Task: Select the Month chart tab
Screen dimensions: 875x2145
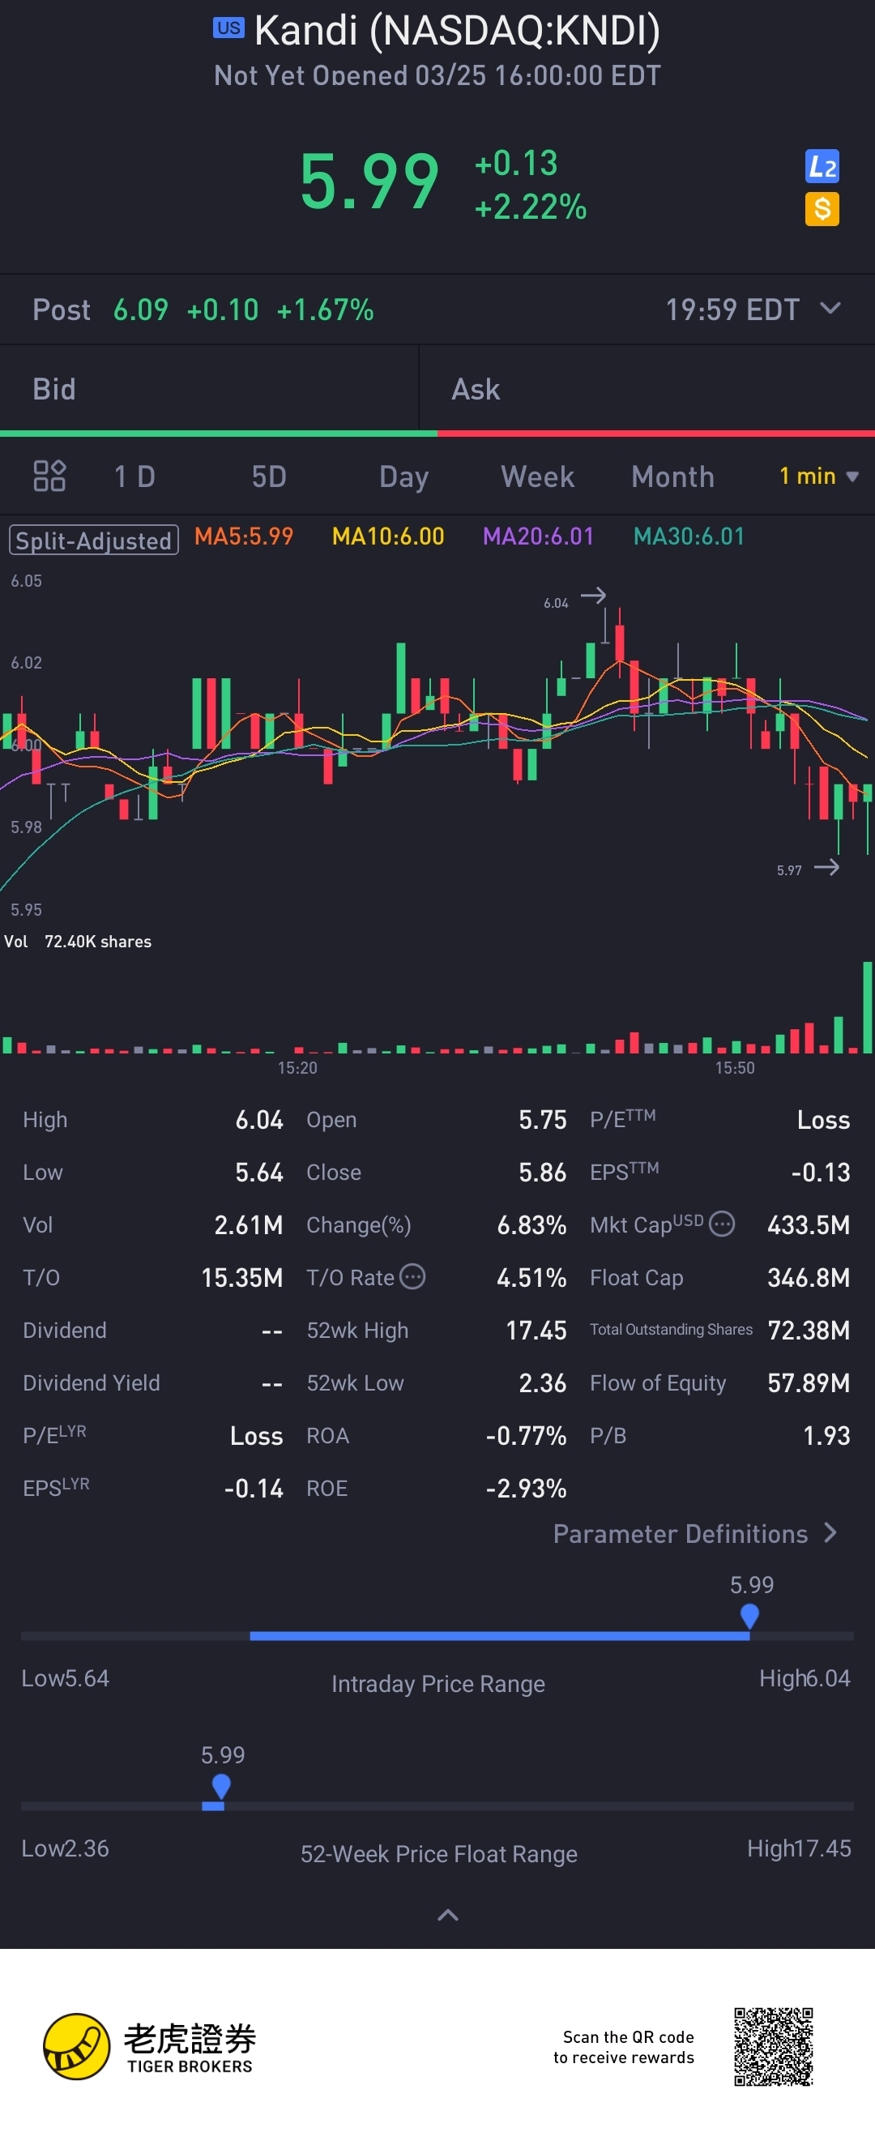Action: point(672,476)
